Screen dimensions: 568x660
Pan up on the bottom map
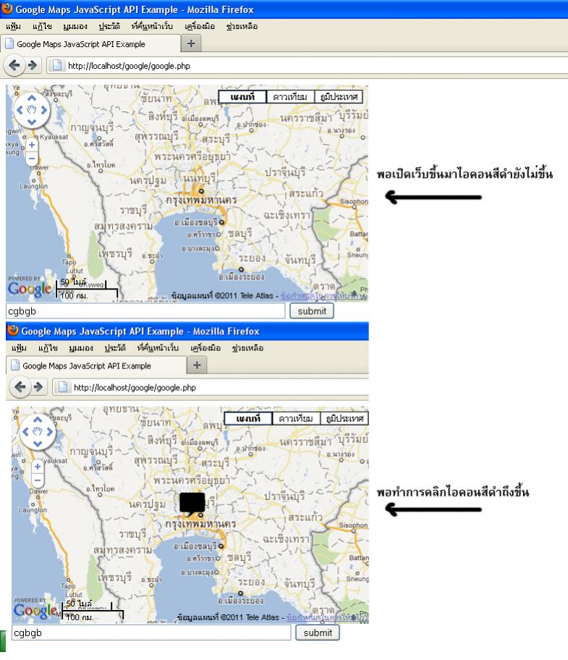(x=38, y=420)
